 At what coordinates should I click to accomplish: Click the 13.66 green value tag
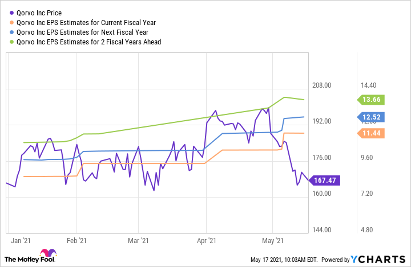coord(373,100)
